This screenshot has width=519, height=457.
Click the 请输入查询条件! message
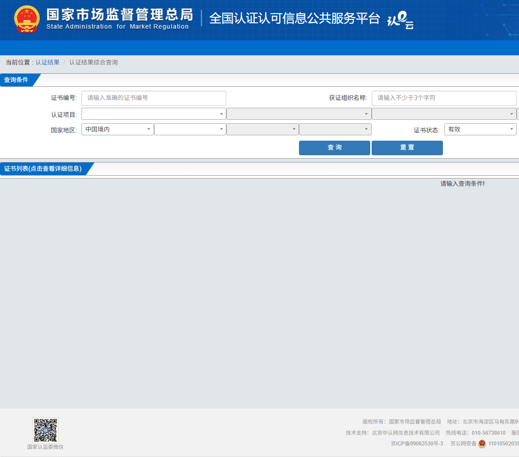[x=462, y=183]
